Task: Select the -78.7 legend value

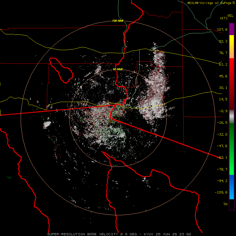Action: (222, 169)
